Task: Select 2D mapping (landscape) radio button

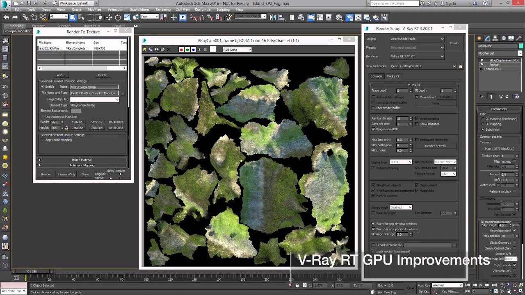Action: click(x=482, y=119)
